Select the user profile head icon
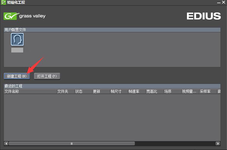 click(x=17, y=39)
